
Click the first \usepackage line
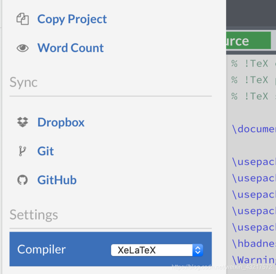tap(254, 162)
